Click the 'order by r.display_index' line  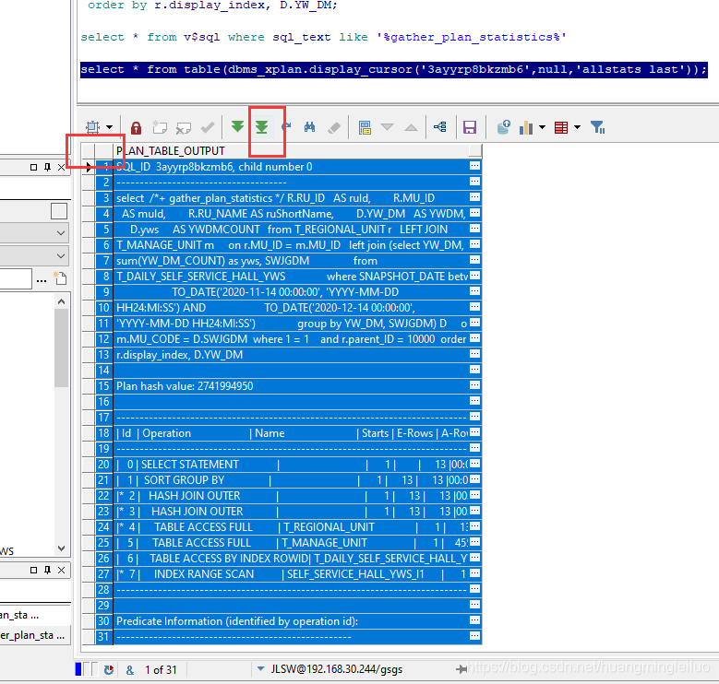[212, 6]
